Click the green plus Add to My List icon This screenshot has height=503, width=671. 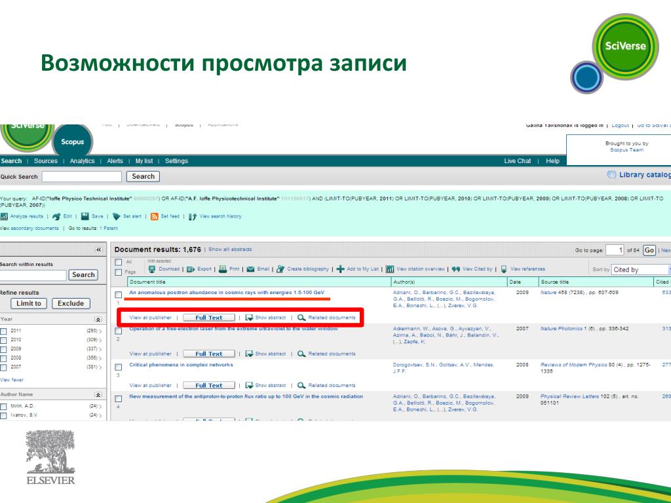coord(340,269)
